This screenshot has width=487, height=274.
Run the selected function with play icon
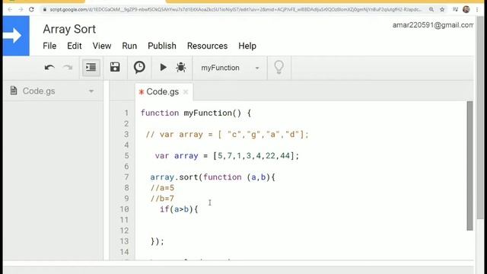tap(163, 67)
